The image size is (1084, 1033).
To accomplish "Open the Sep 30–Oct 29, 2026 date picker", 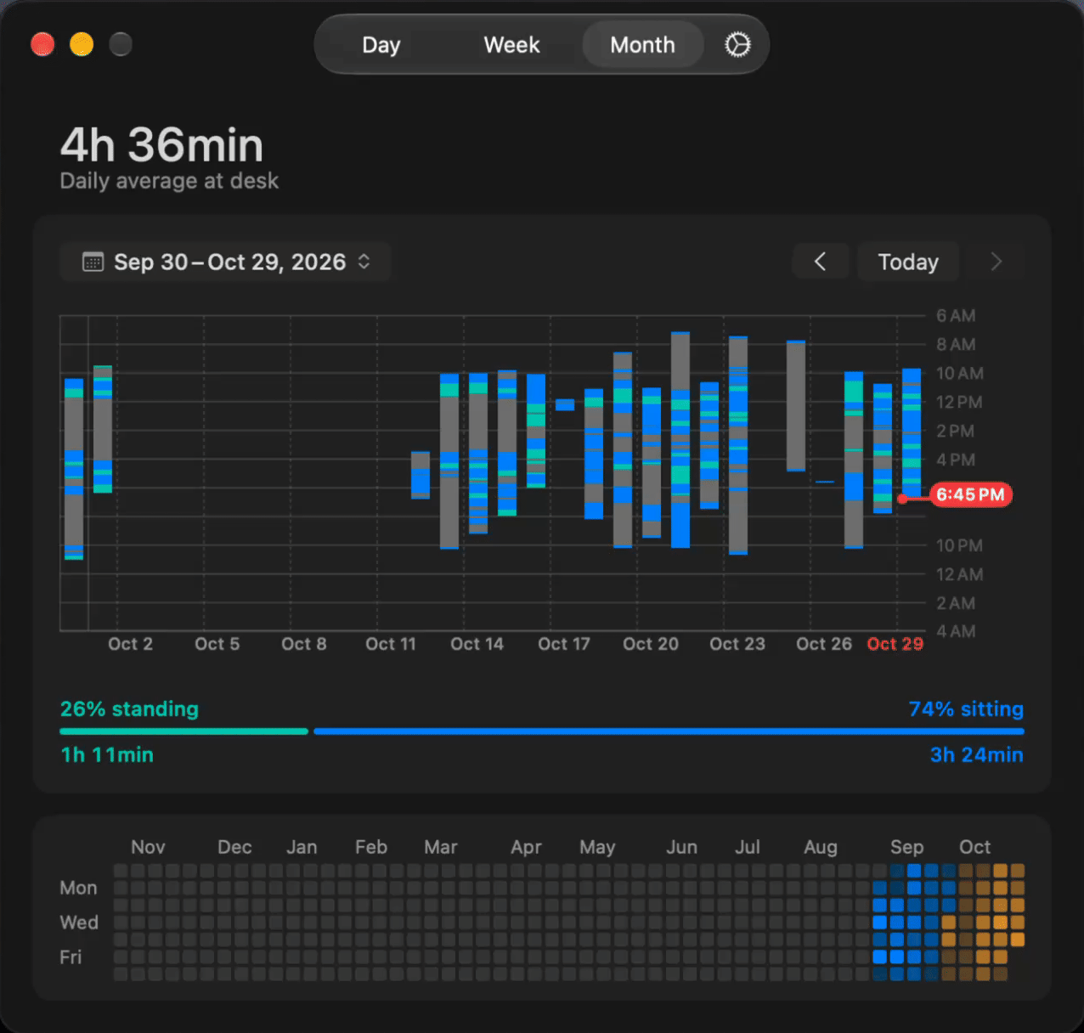I will (x=225, y=262).
